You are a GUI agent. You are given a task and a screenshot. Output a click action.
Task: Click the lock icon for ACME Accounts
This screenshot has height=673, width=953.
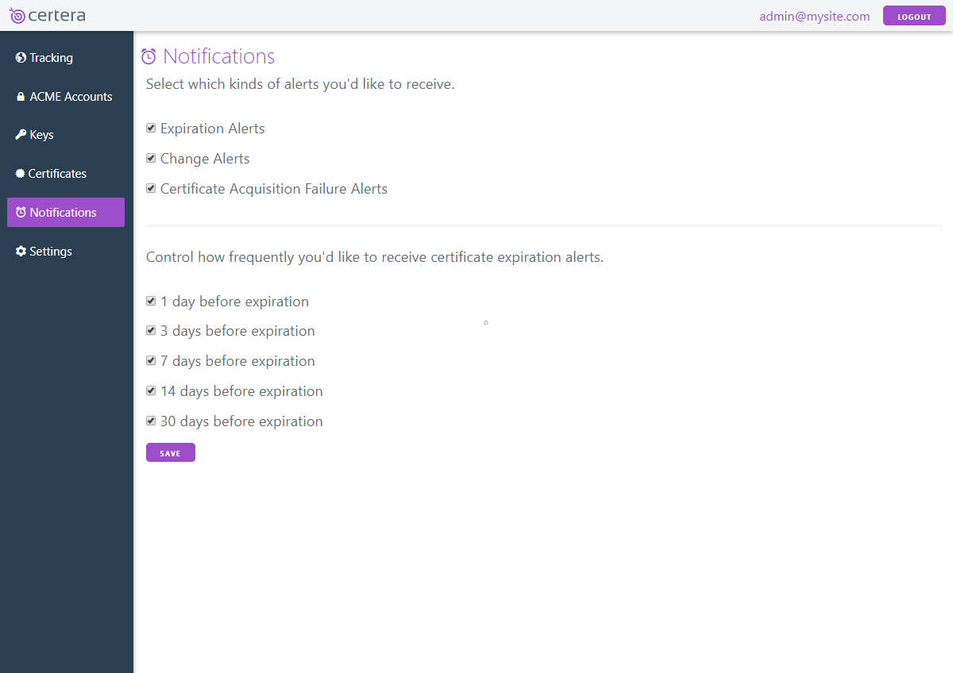(x=21, y=97)
